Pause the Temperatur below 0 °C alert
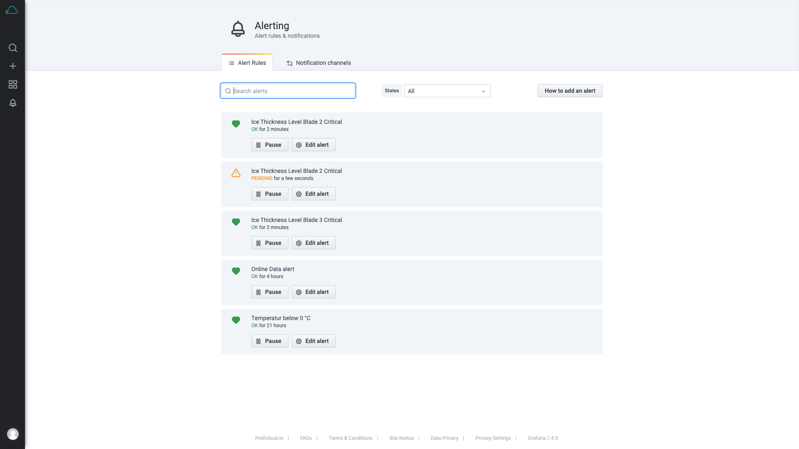The image size is (799, 449). [x=269, y=341]
